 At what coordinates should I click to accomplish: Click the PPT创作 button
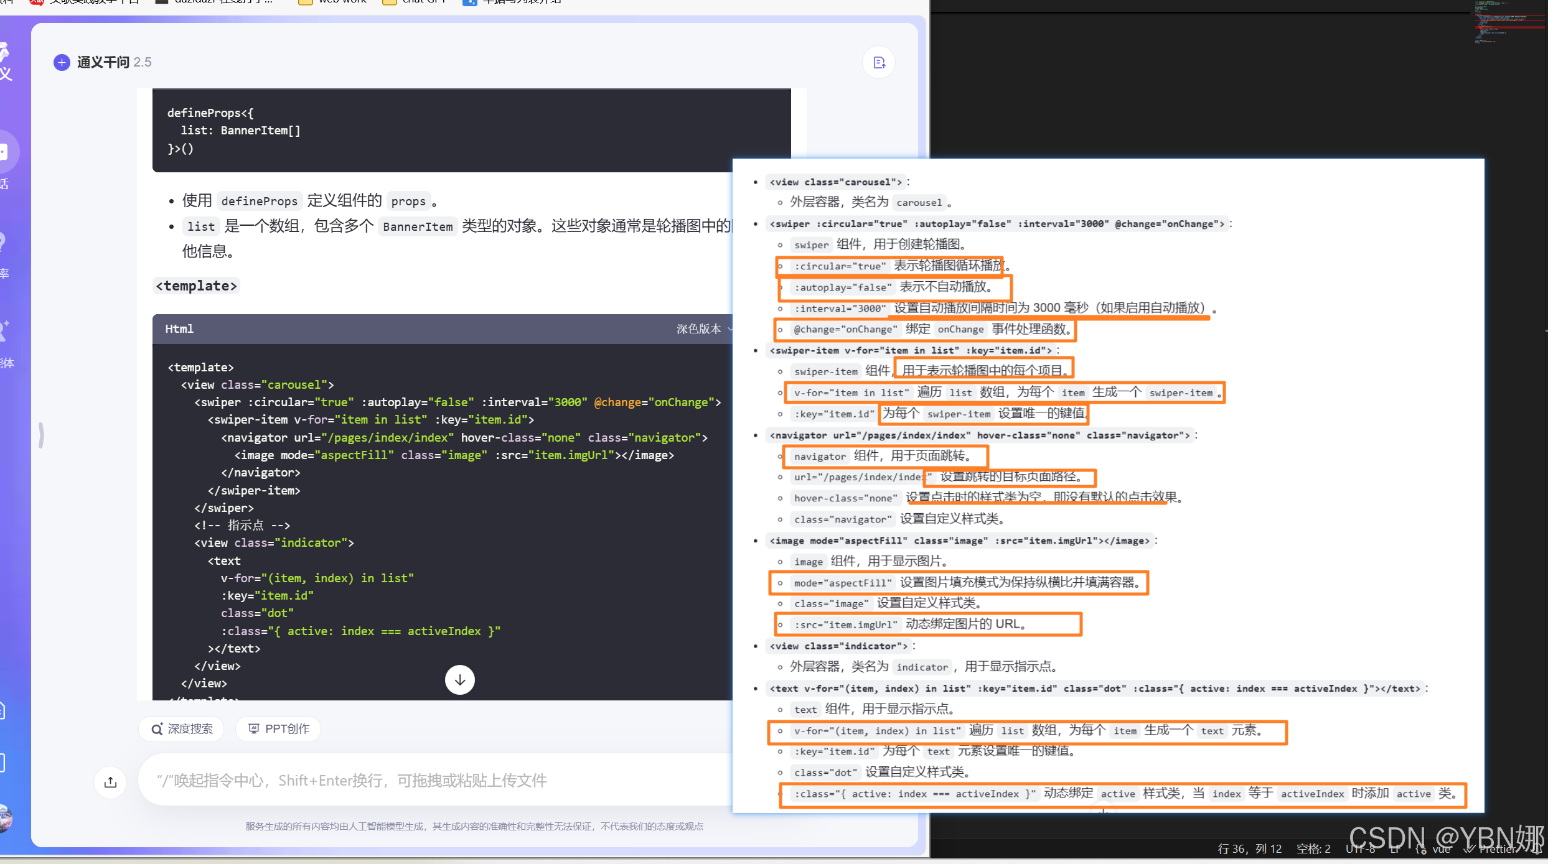pos(278,729)
